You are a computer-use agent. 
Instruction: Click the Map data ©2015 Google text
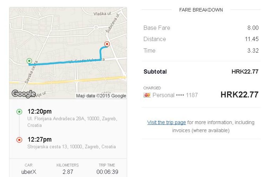click(x=101, y=96)
